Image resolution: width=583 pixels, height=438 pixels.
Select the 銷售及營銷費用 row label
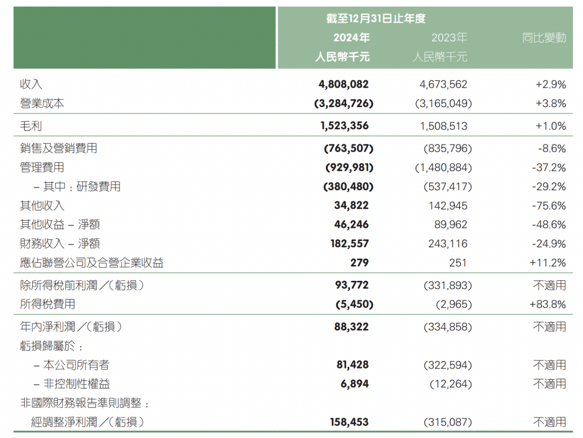pos(58,148)
